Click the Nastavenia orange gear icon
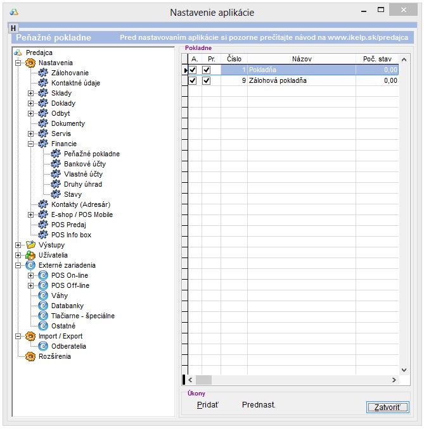The height and width of the screenshot is (429, 424). coord(30,63)
